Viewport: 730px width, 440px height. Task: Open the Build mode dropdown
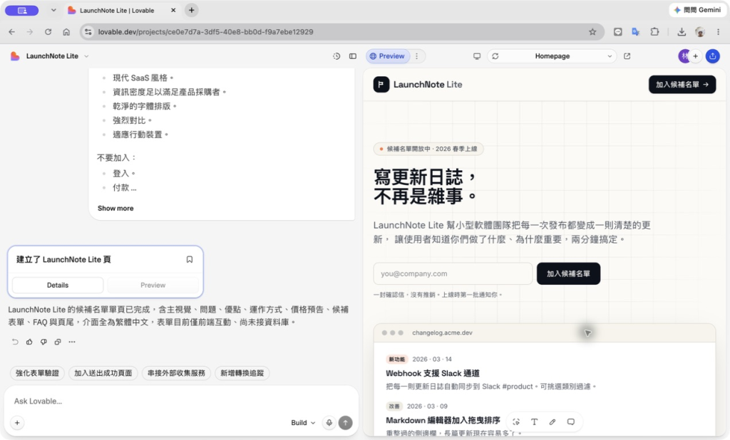point(303,423)
